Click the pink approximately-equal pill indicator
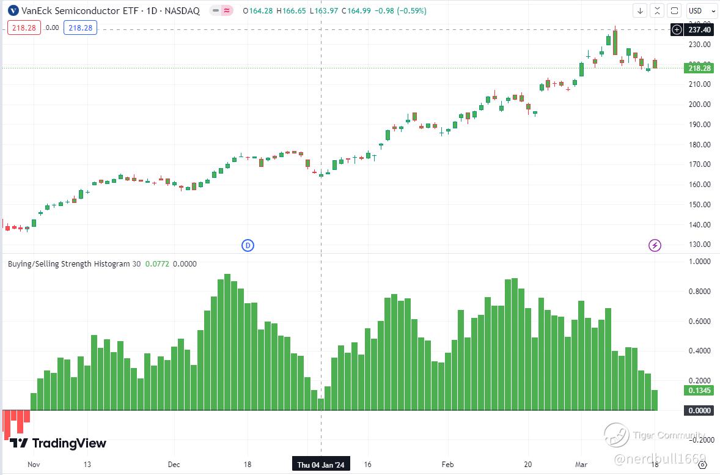This screenshot has height=475, width=720. (227, 10)
